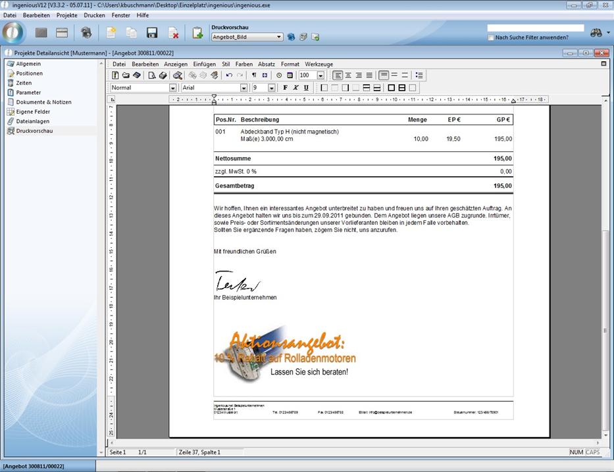The image size is (614, 472).
Task: Open the Einfügen menu in editor
Action: pyautogui.click(x=204, y=64)
